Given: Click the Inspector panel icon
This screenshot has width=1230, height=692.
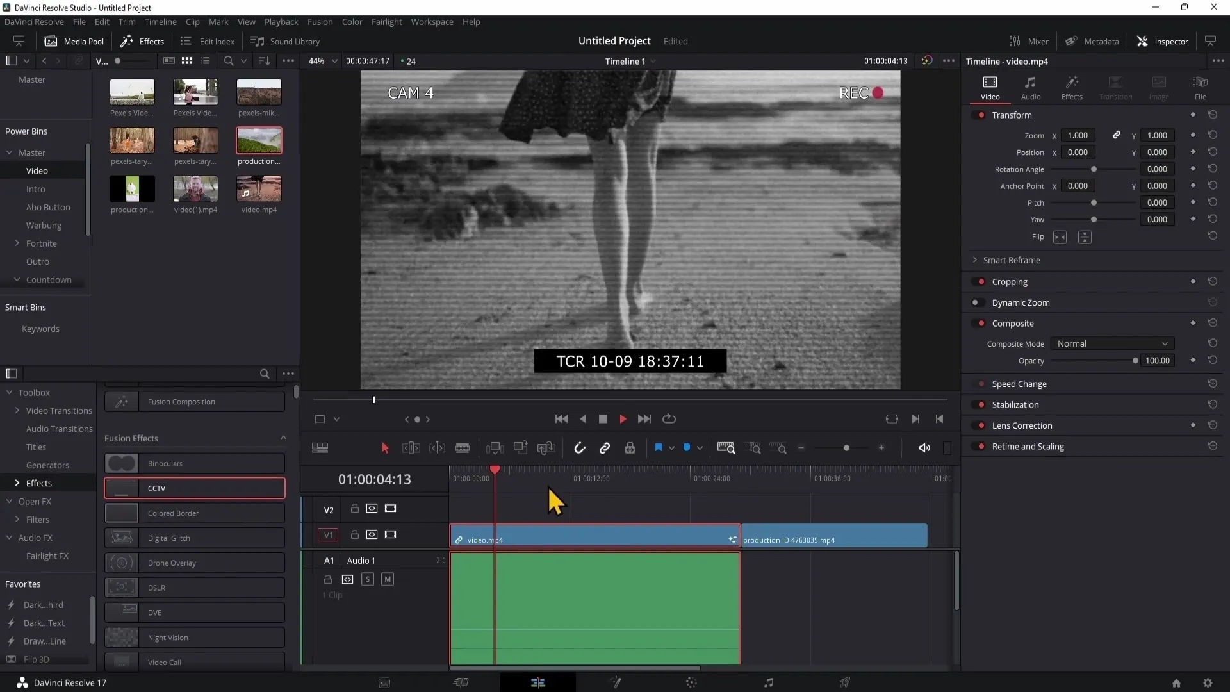Looking at the screenshot, I should coord(1142,42).
